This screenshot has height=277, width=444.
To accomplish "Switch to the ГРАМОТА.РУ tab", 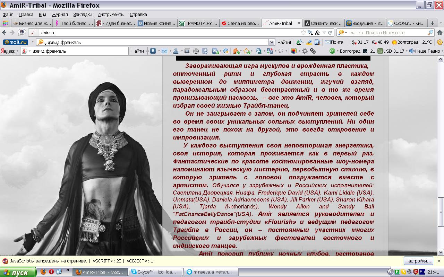I will [x=198, y=23].
